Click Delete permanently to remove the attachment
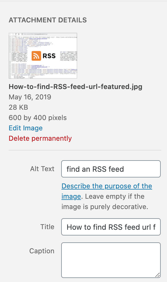 point(40,138)
